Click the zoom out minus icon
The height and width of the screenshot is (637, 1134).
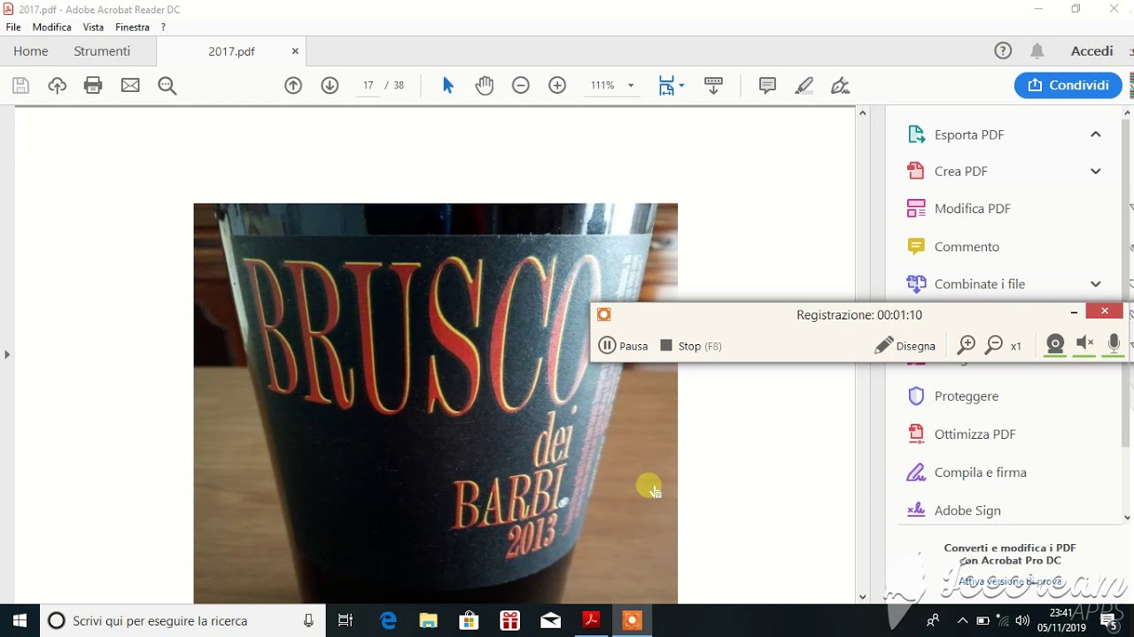click(521, 86)
